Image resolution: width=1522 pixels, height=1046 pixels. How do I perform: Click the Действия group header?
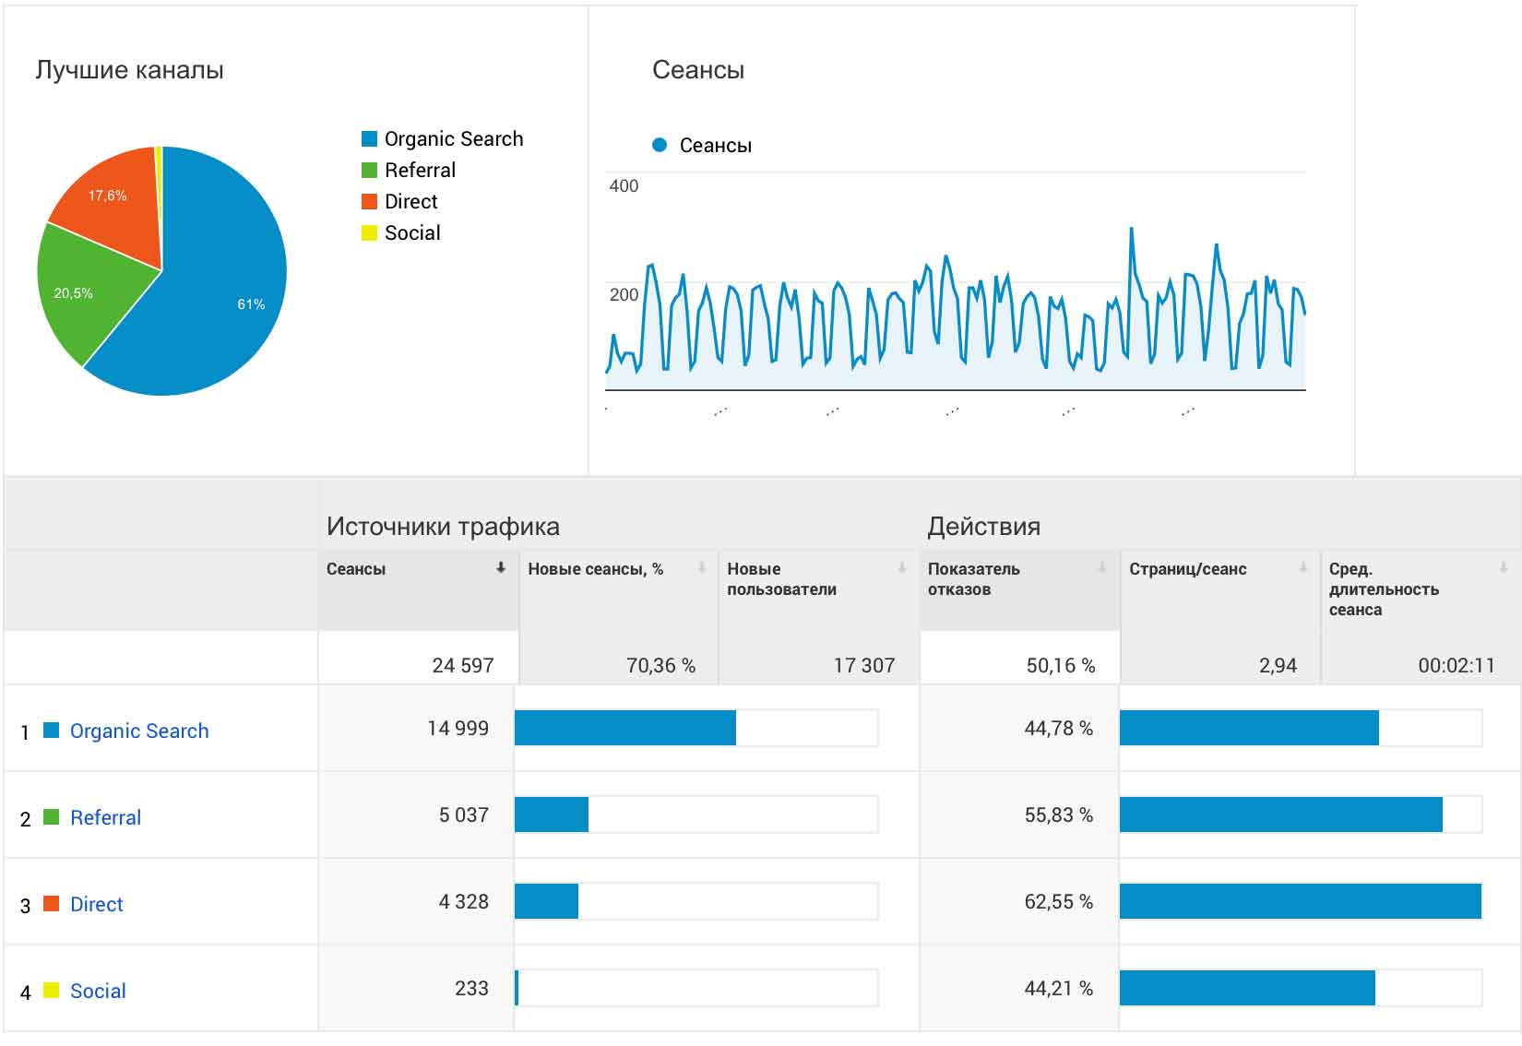[x=983, y=527]
